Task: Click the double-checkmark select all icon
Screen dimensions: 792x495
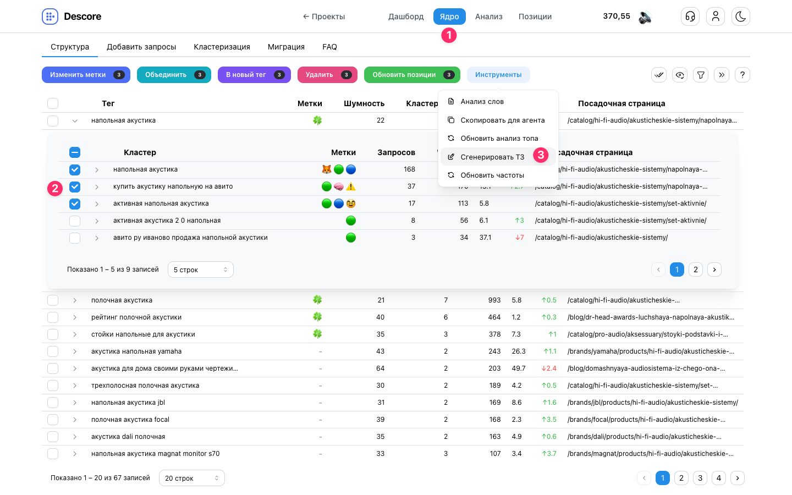Action: click(659, 75)
